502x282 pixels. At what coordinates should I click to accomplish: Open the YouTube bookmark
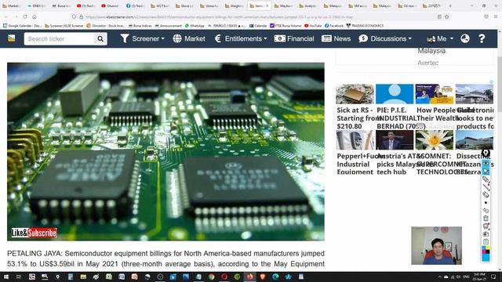tap(313, 26)
